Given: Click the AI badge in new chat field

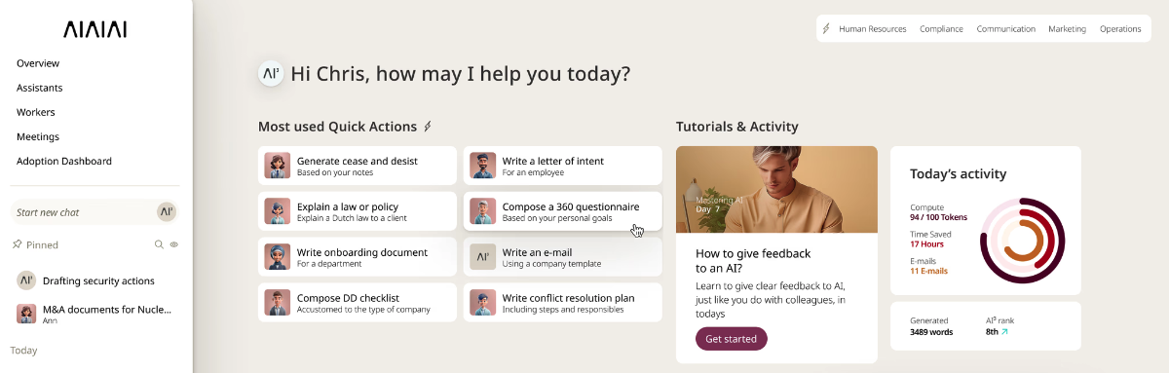Looking at the screenshot, I should tap(167, 211).
